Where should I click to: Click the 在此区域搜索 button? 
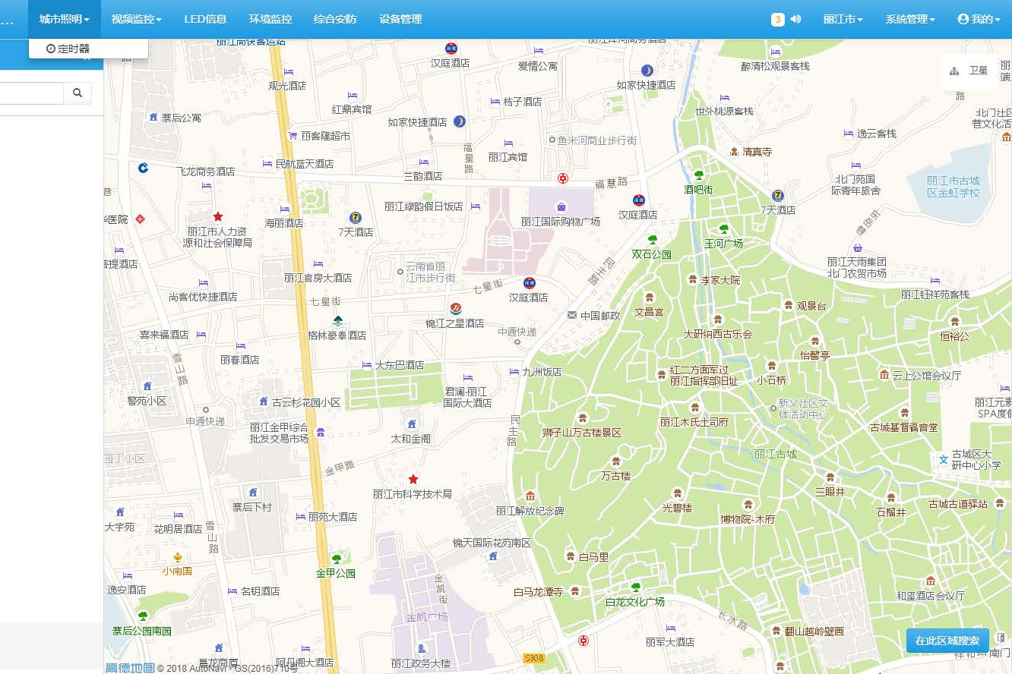click(x=947, y=641)
